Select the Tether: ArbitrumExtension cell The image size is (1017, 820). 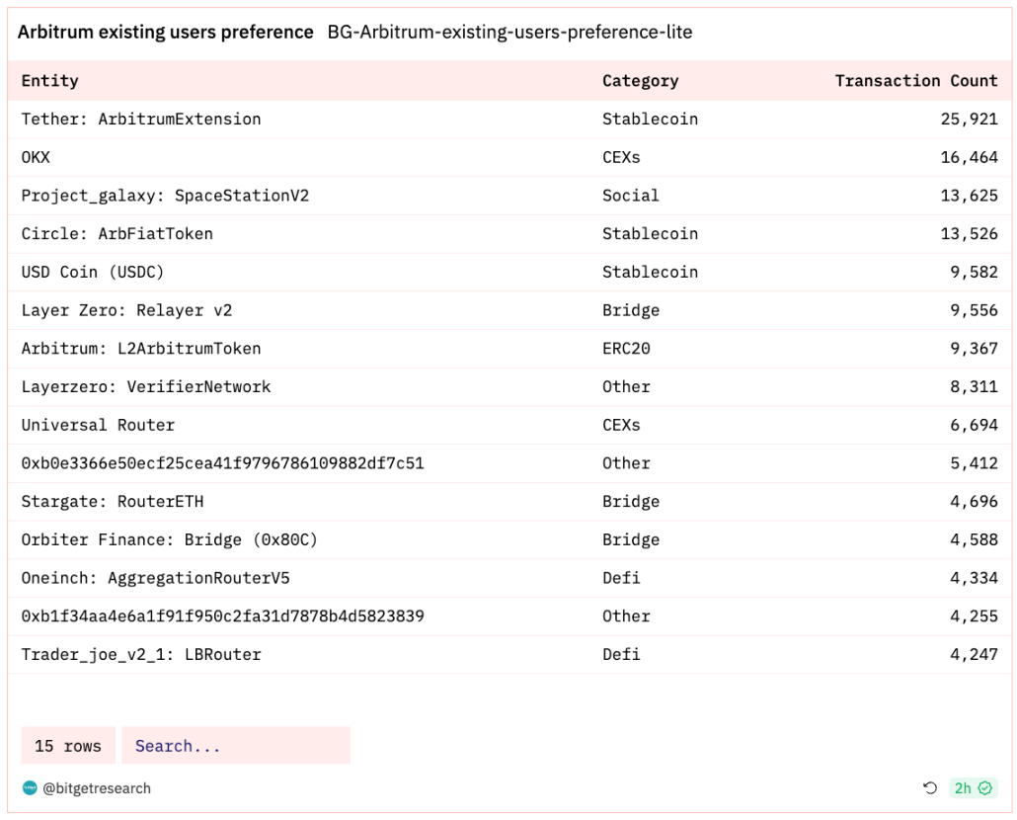(141, 119)
